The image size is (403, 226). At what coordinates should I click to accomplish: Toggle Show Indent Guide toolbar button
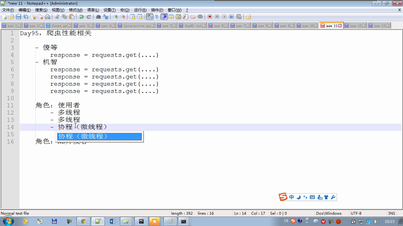click(x=164, y=17)
